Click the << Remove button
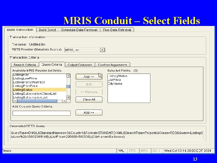Image resolution: width=217 pixels, height=163 pixels. click(89, 92)
